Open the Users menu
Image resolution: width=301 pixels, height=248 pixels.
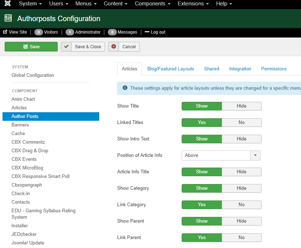[x=58, y=4]
